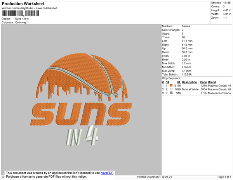Screen dimensions: 233x180
Task: Click the 'Page 1 of 1' footer text
Action: pyautogui.click(x=224, y=177)
